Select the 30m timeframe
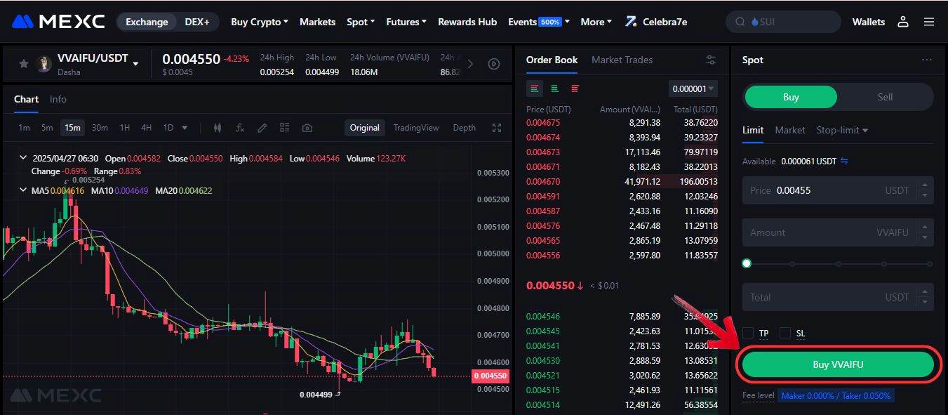The image size is (948, 415). click(100, 128)
